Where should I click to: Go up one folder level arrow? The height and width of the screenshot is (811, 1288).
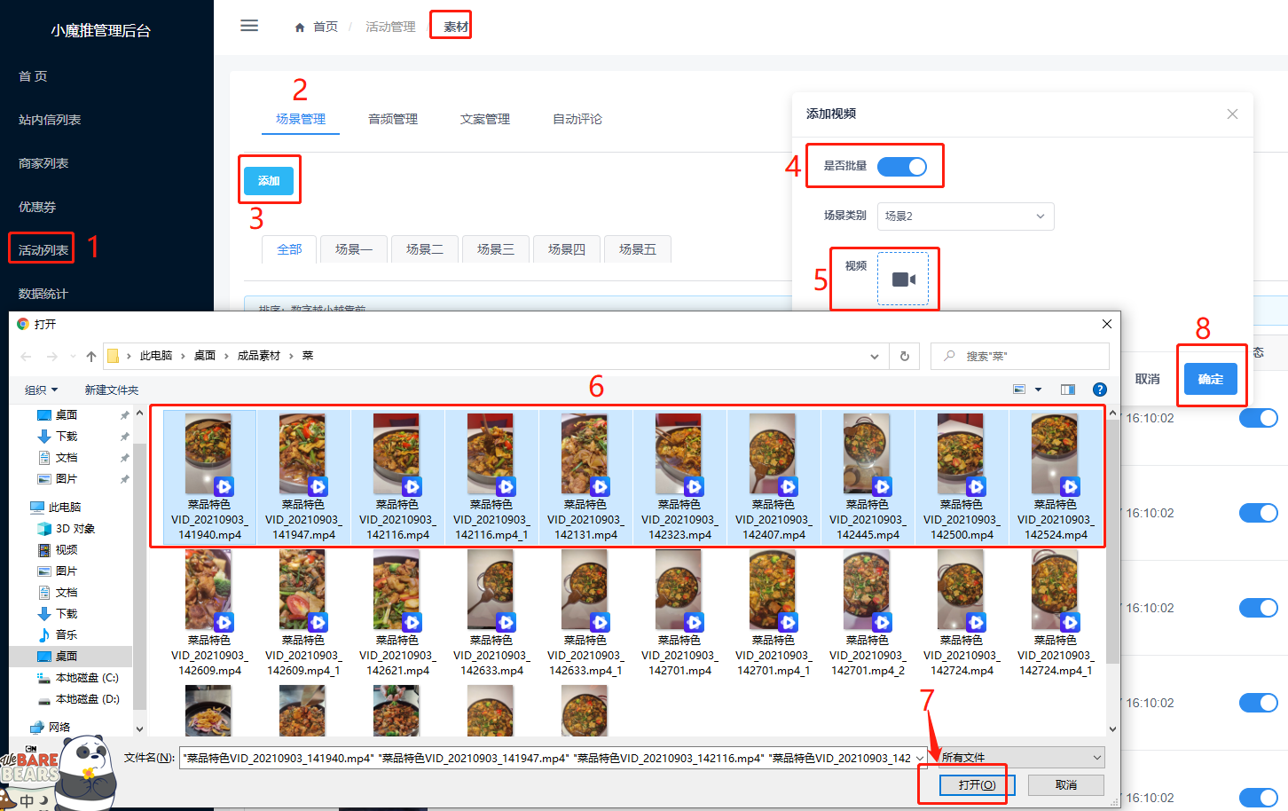(x=91, y=356)
